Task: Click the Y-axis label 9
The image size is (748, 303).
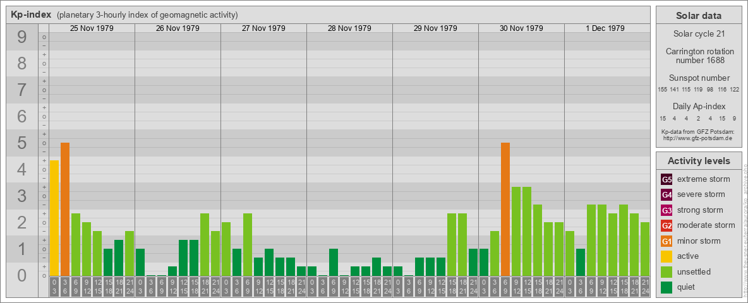Action: point(22,37)
